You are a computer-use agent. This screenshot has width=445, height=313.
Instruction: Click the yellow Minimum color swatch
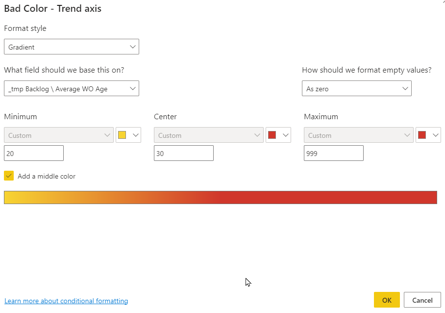[x=122, y=135]
